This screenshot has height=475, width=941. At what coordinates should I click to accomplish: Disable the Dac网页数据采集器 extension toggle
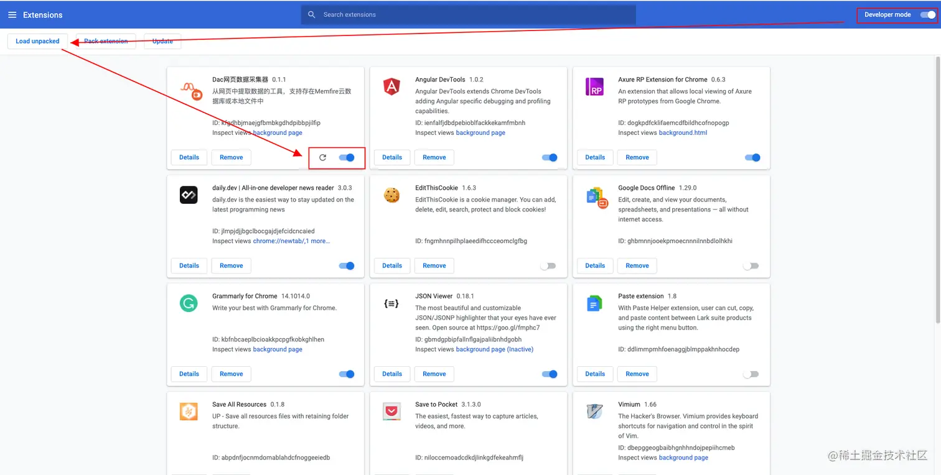pos(347,157)
